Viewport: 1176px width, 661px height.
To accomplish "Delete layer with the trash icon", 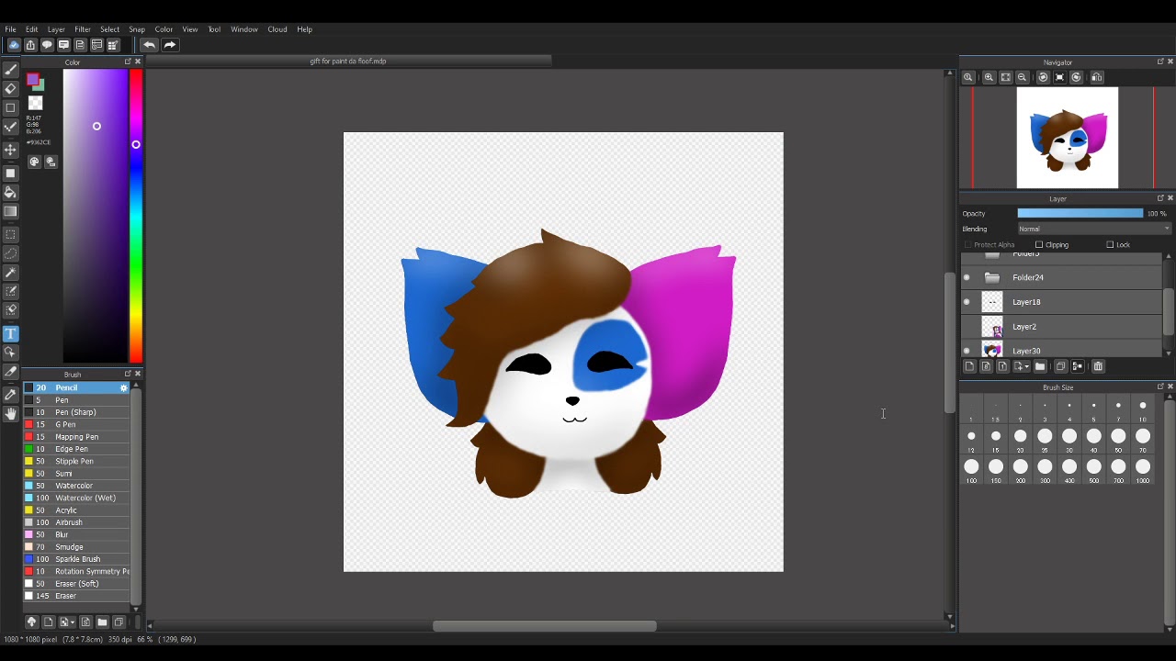I will 1098,366.
